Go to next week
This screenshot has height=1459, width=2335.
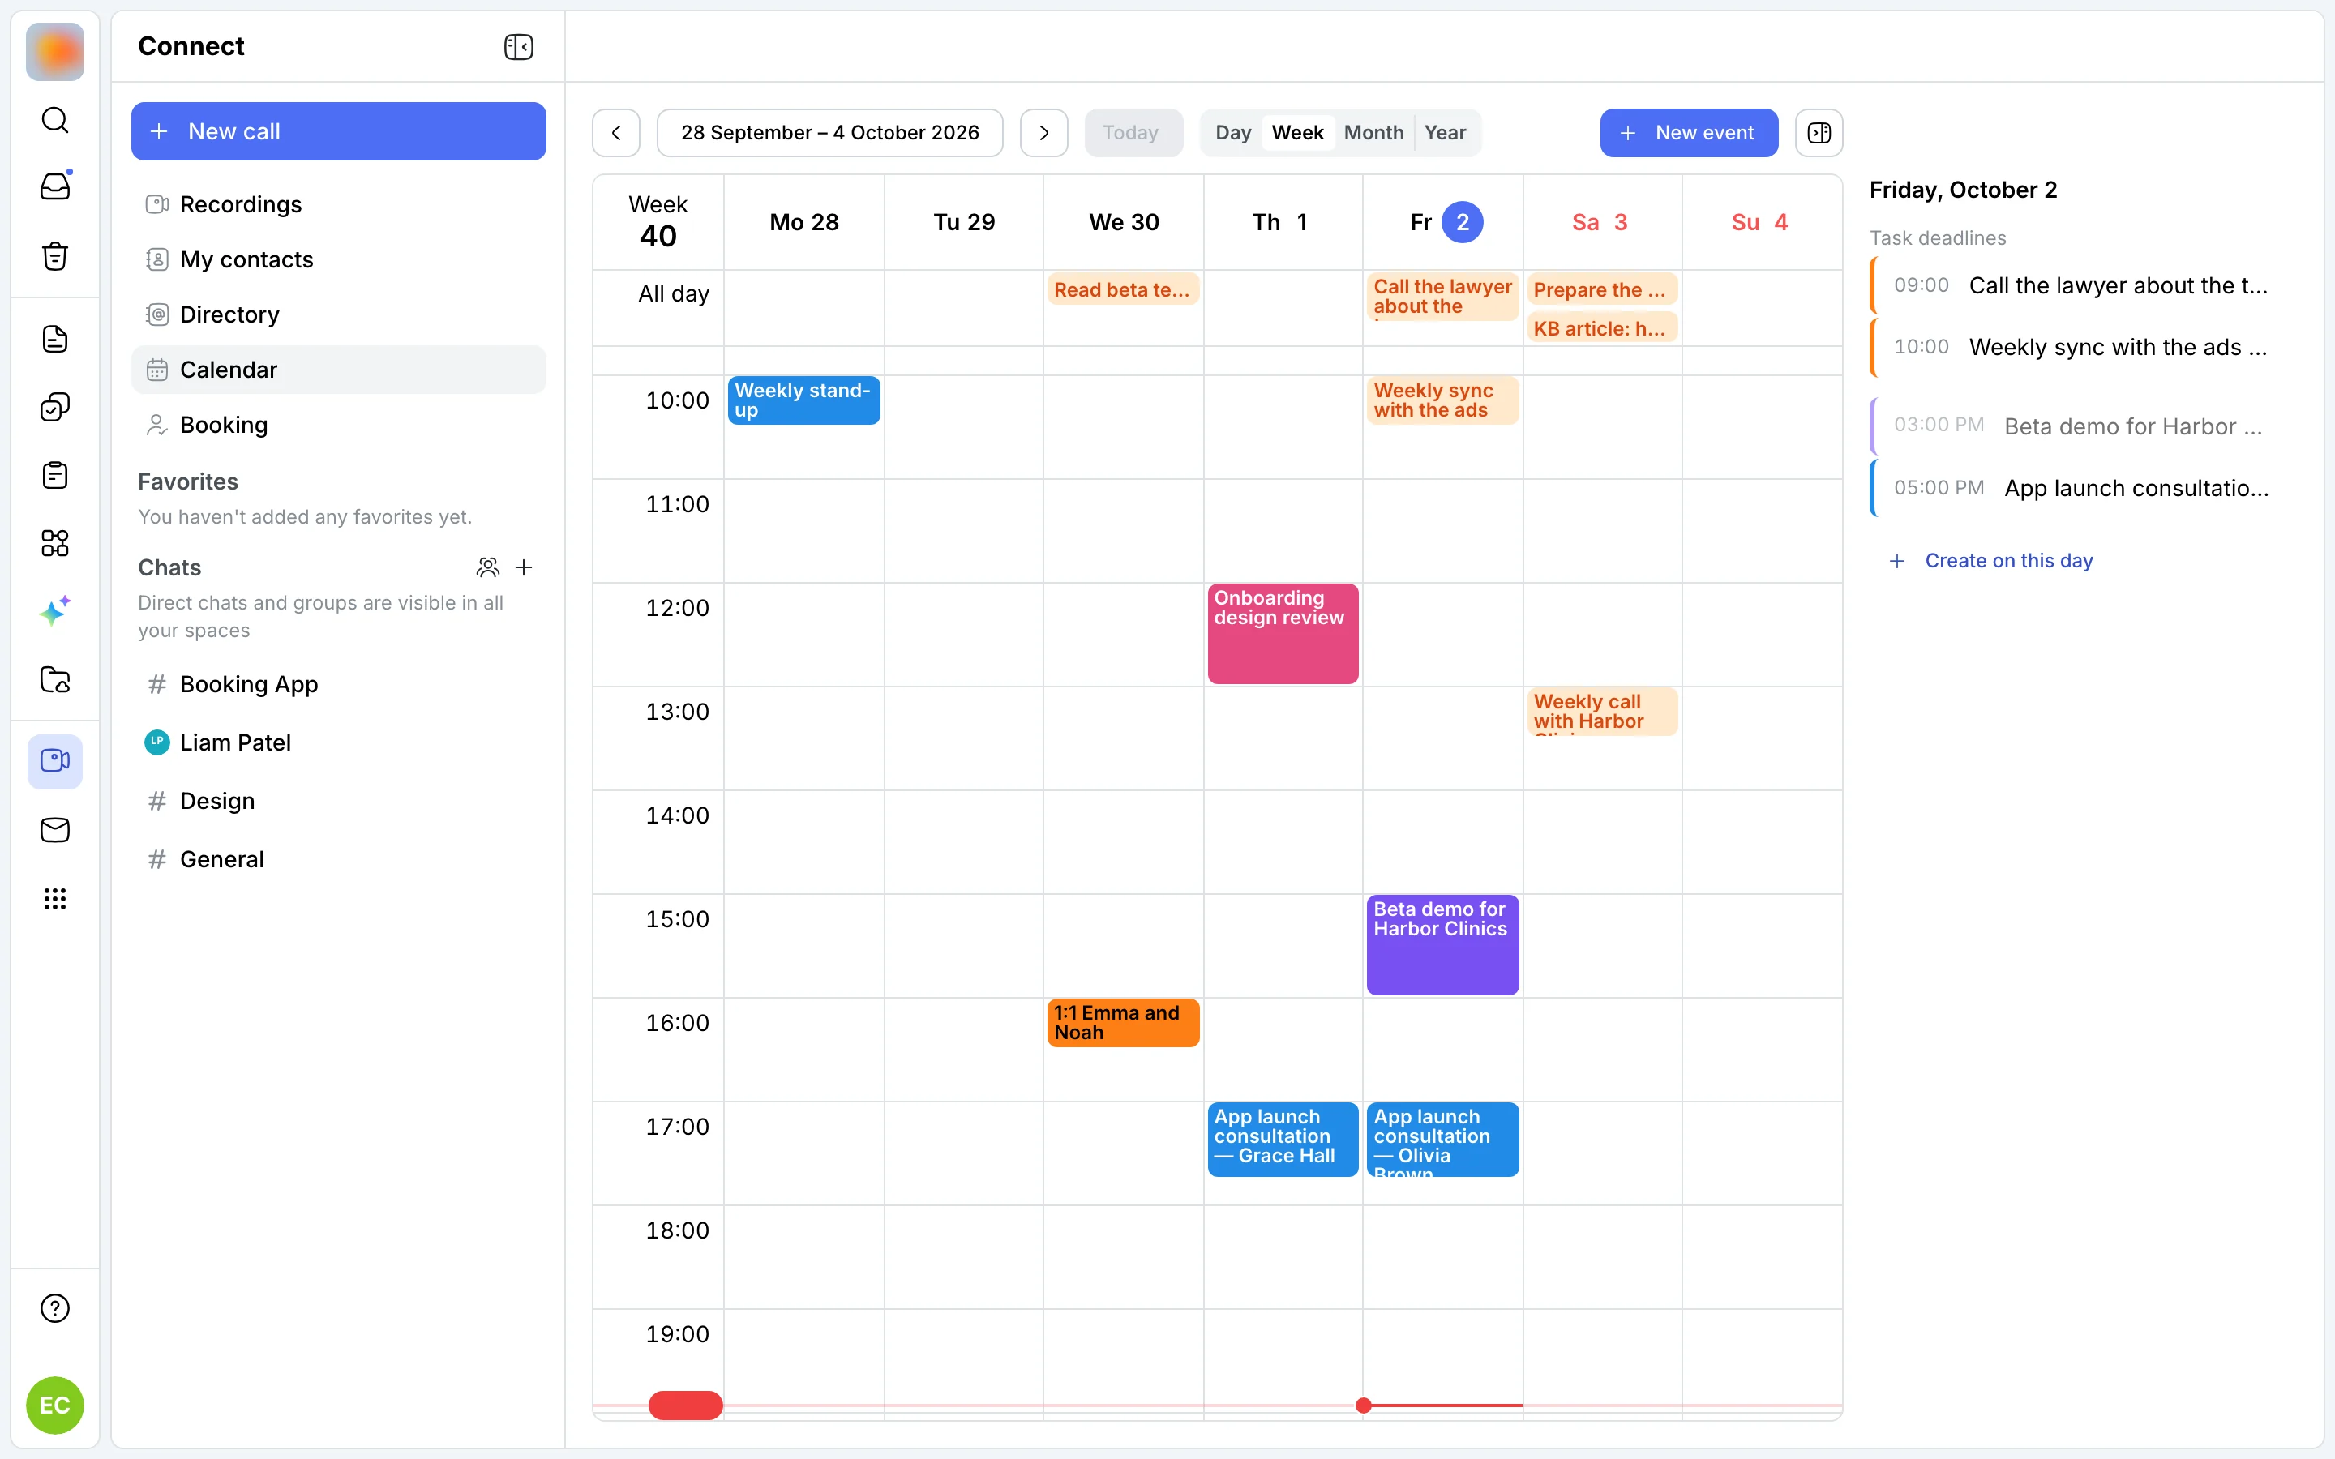click(1044, 132)
